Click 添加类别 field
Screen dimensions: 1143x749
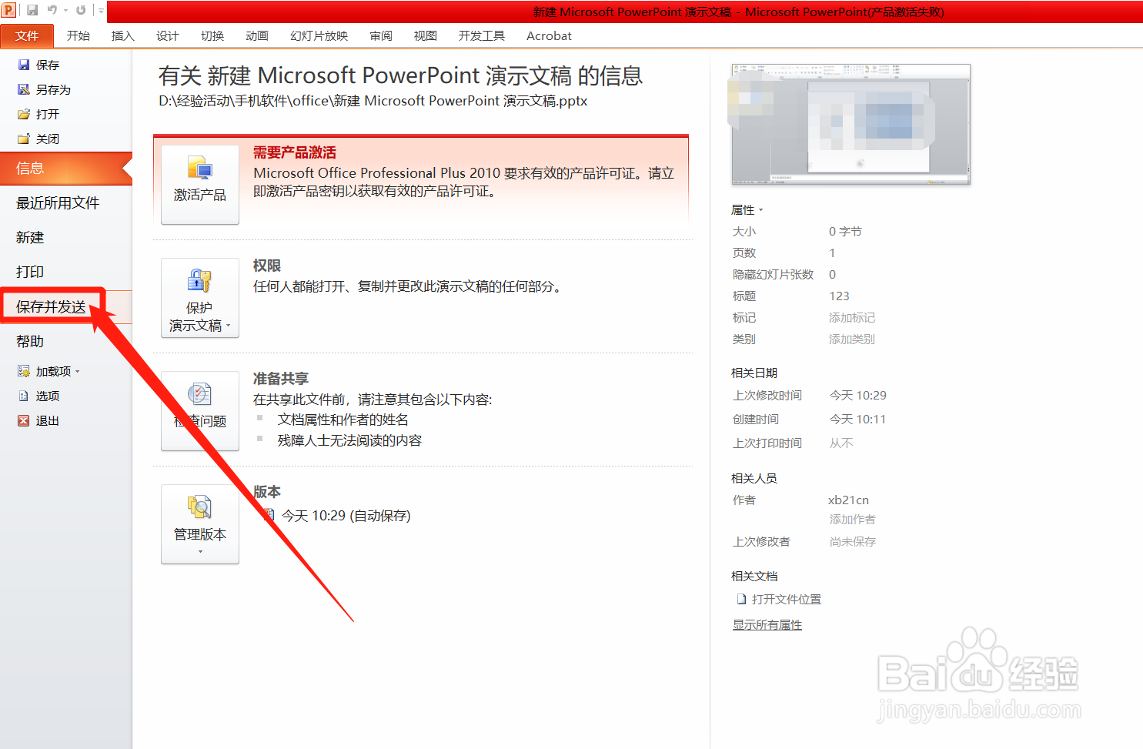point(852,339)
